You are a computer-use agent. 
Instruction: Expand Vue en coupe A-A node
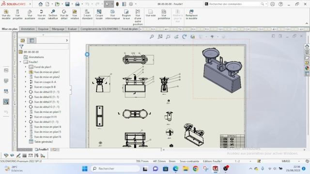click(26, 82)
